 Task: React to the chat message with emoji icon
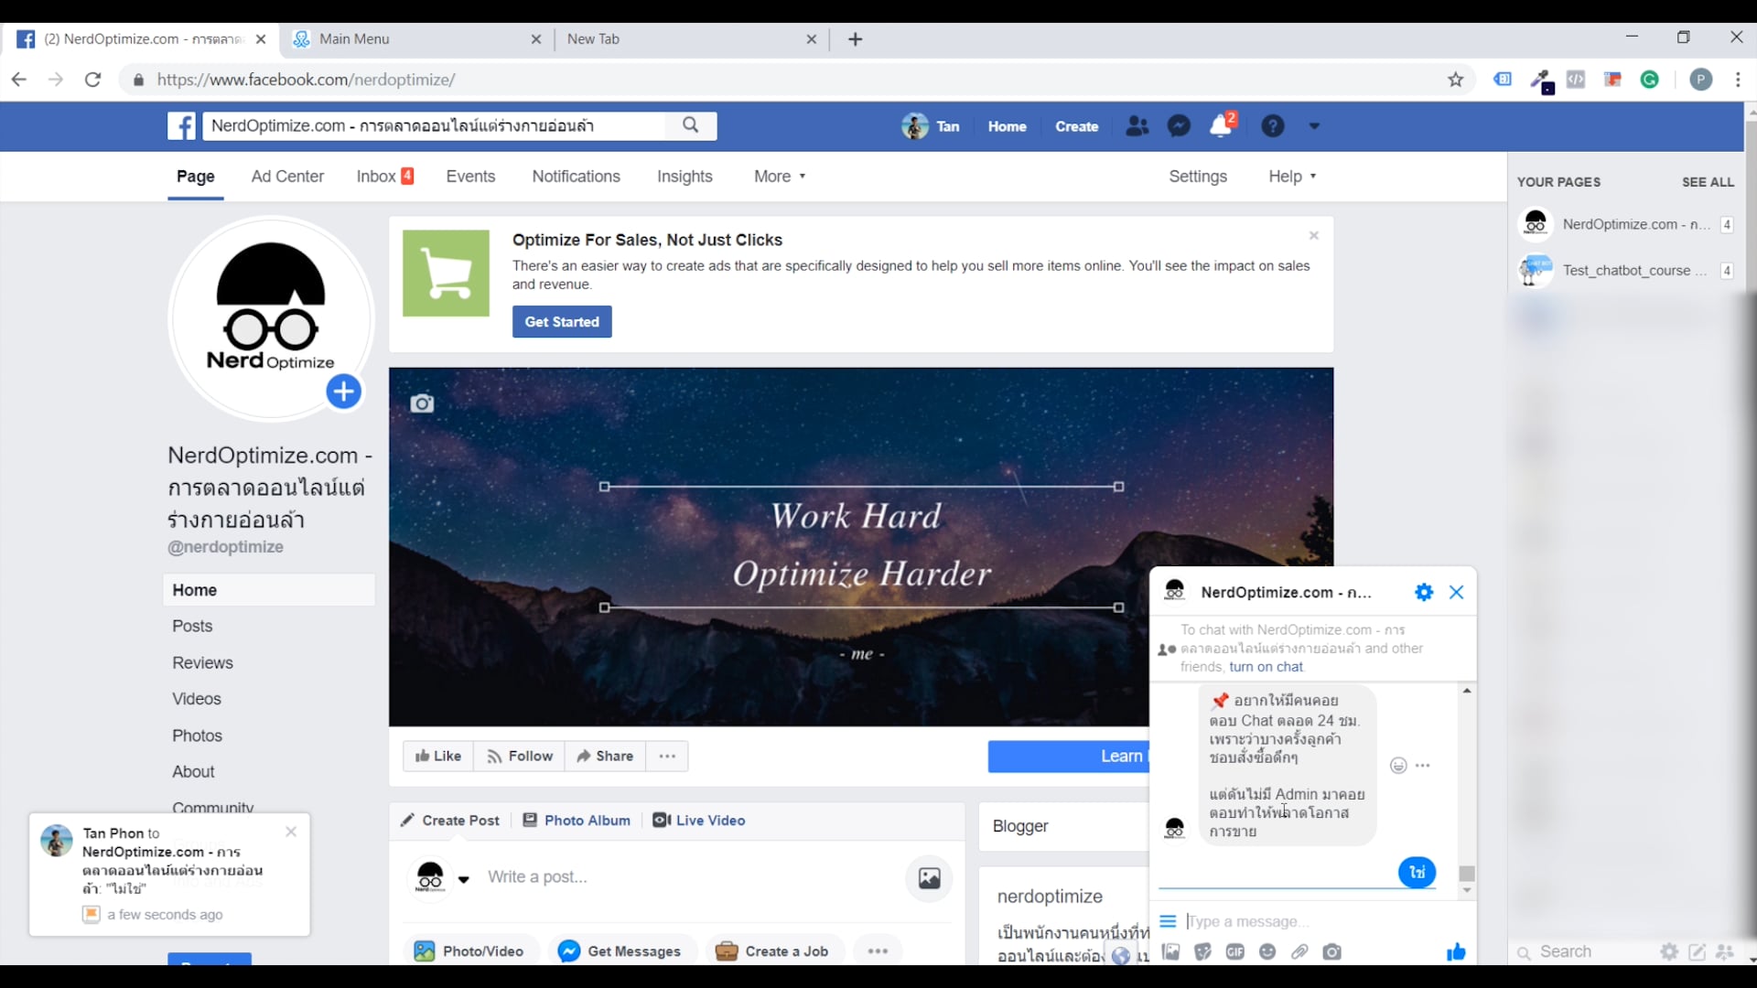(1398, 766)
